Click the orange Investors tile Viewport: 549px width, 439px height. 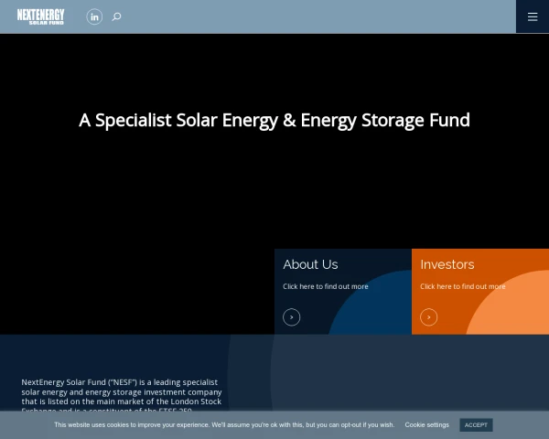click(x=480, y=292)
